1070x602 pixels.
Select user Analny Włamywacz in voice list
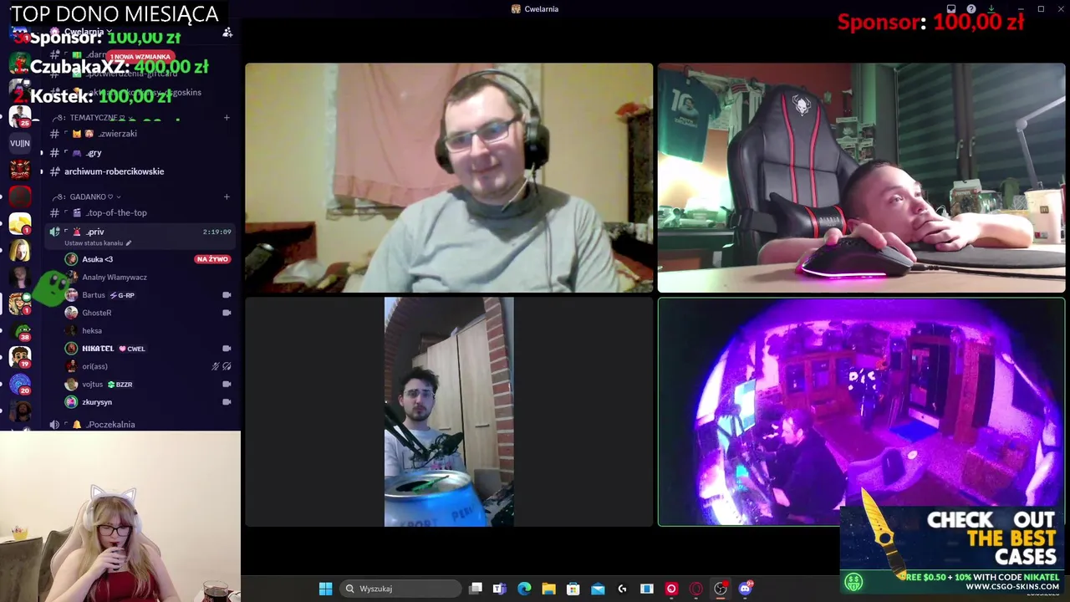point(115,277)
